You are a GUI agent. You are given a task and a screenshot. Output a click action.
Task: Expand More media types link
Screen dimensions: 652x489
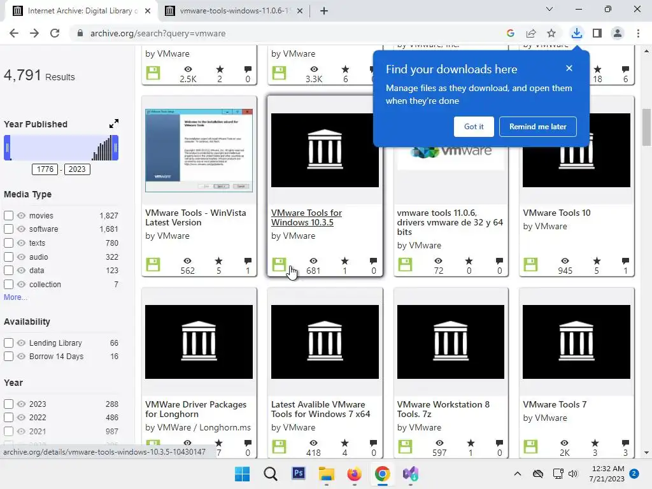15,297
